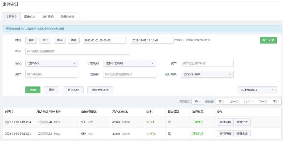
Task: Open the 文件传输 tab
Action: coord(48,17)
